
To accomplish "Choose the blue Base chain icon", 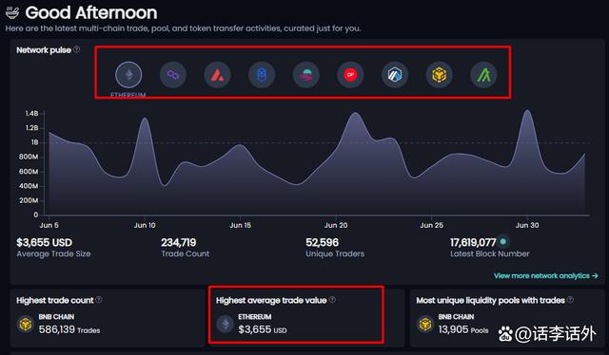I will coord(262,75).
